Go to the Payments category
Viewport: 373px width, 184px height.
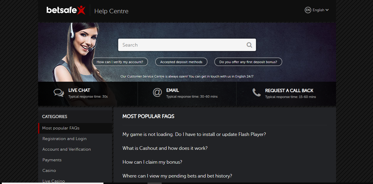pos(75,160)
